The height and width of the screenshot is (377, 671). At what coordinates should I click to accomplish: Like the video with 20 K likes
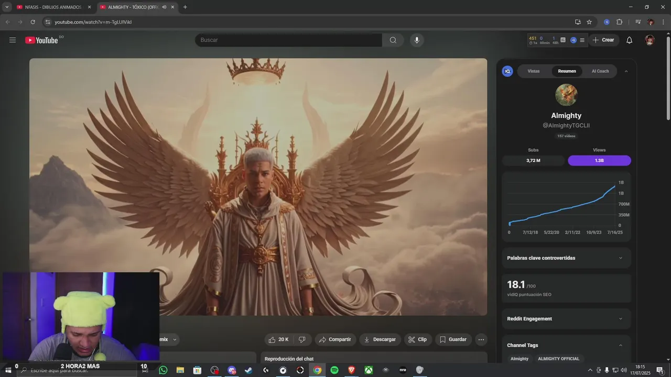click(279, 339)
